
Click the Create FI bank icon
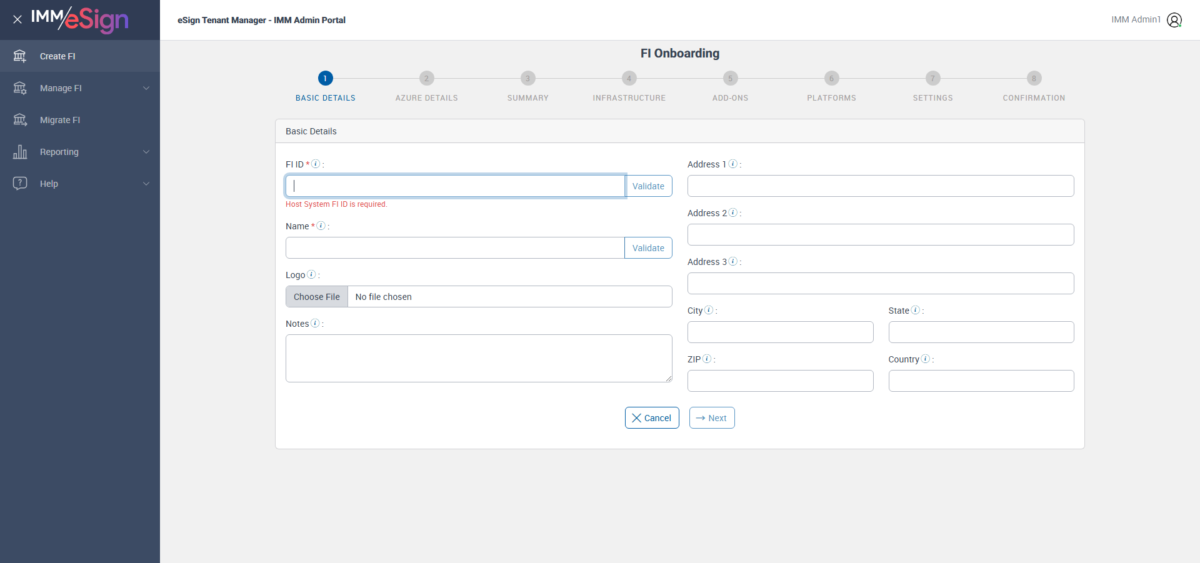(x=20, y=56)
